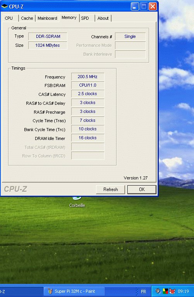
Task: Click the multicolor tray icon
Action: point(165,291)
